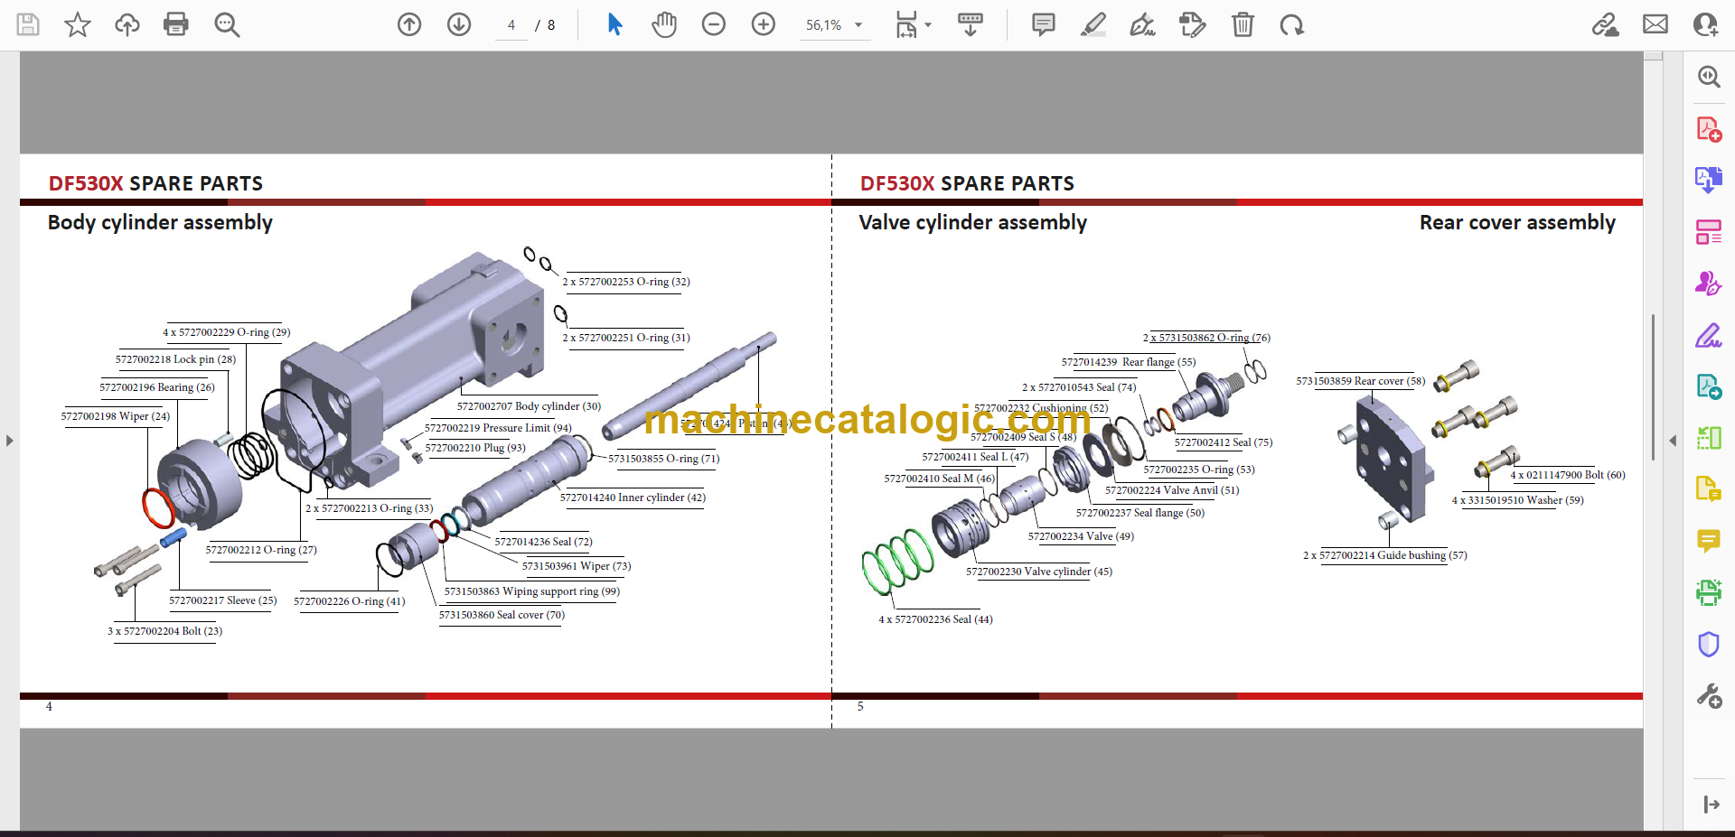Click the '5727014240 Inner cylinder (42)' label
Screen dimensions: 1735x837
pos(633,498)
